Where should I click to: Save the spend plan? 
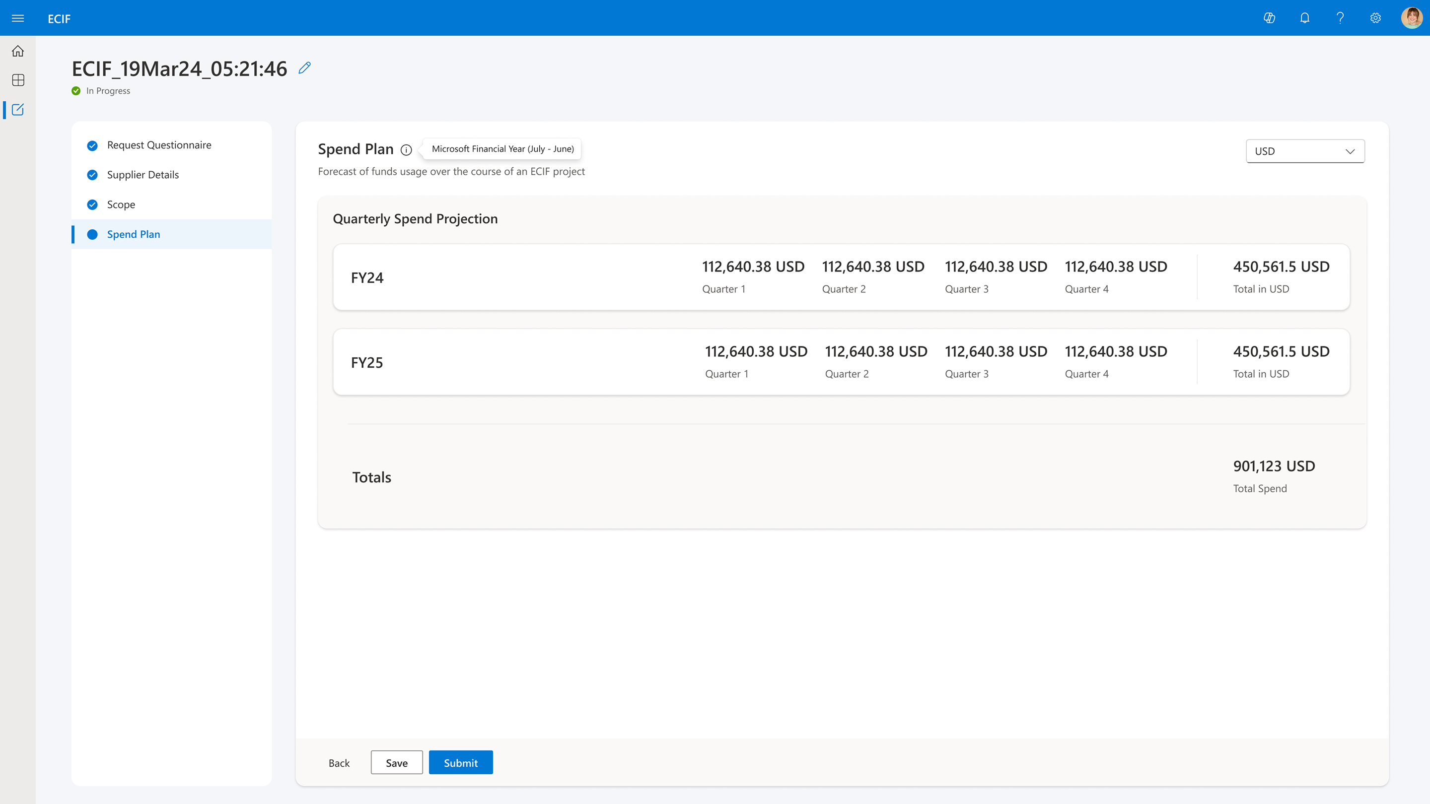396,763
